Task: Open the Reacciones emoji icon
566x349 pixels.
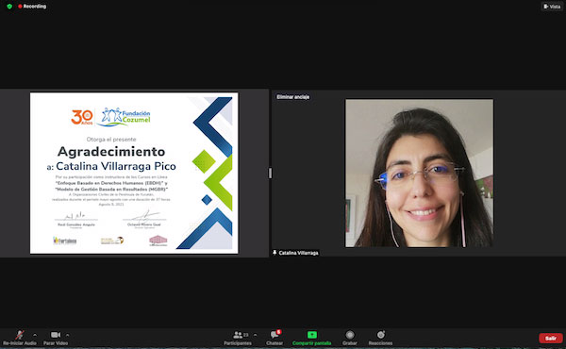Action: 380,335
